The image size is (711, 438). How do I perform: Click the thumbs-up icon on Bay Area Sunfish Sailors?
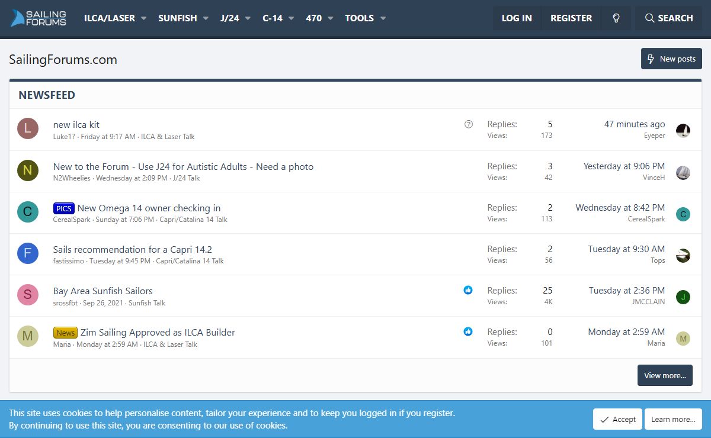click(x=468, y=290)
